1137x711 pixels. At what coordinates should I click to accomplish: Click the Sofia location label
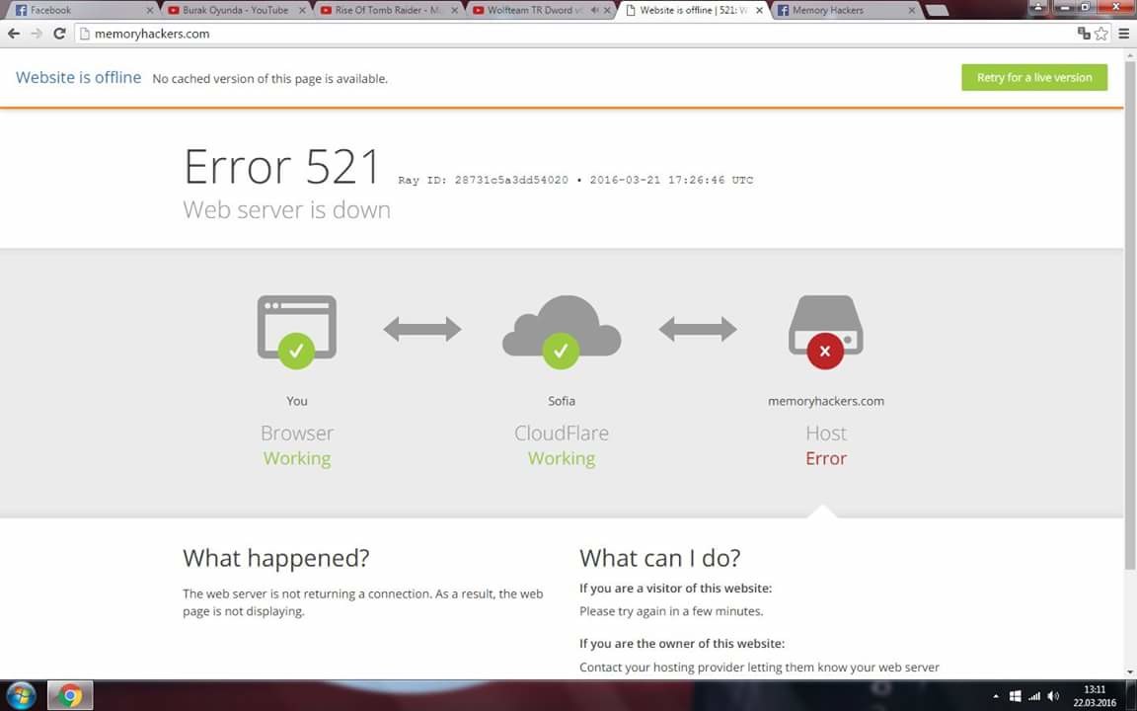click(562, 401)
